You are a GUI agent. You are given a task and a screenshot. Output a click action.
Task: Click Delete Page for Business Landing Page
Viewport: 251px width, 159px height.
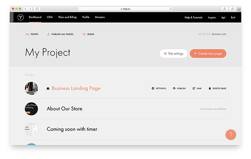tap(218, 88)
